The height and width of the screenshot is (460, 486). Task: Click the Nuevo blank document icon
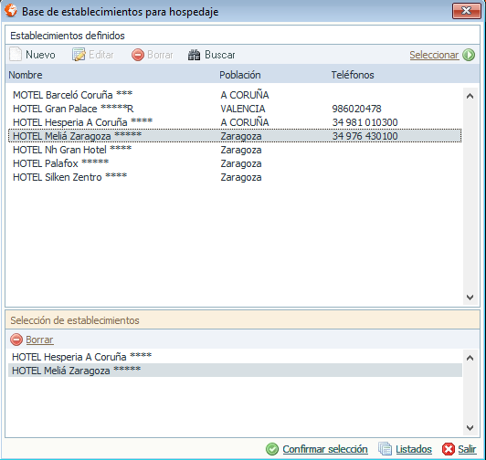pos(16,55)
